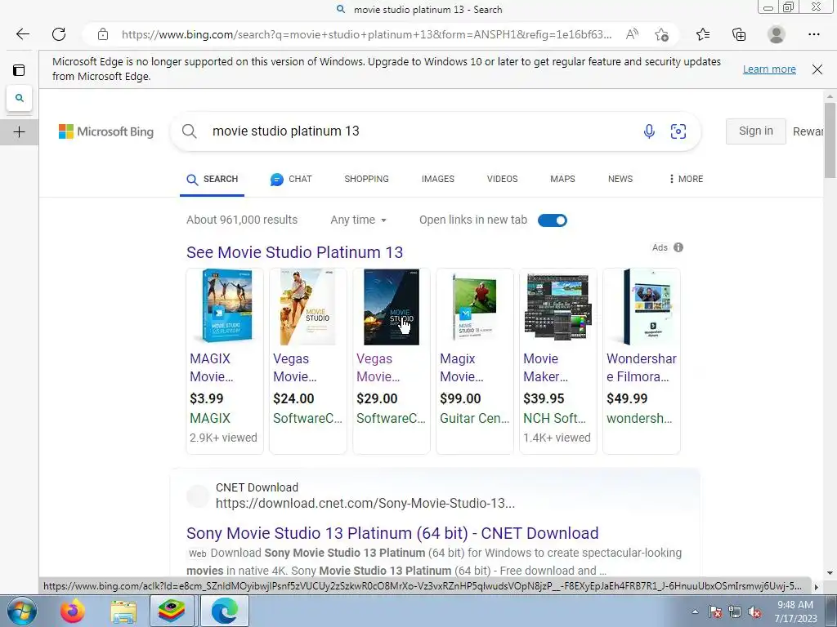837x627 pixels.
Task: Open the download.cnet.com URL link
Action: click(365, 503)
